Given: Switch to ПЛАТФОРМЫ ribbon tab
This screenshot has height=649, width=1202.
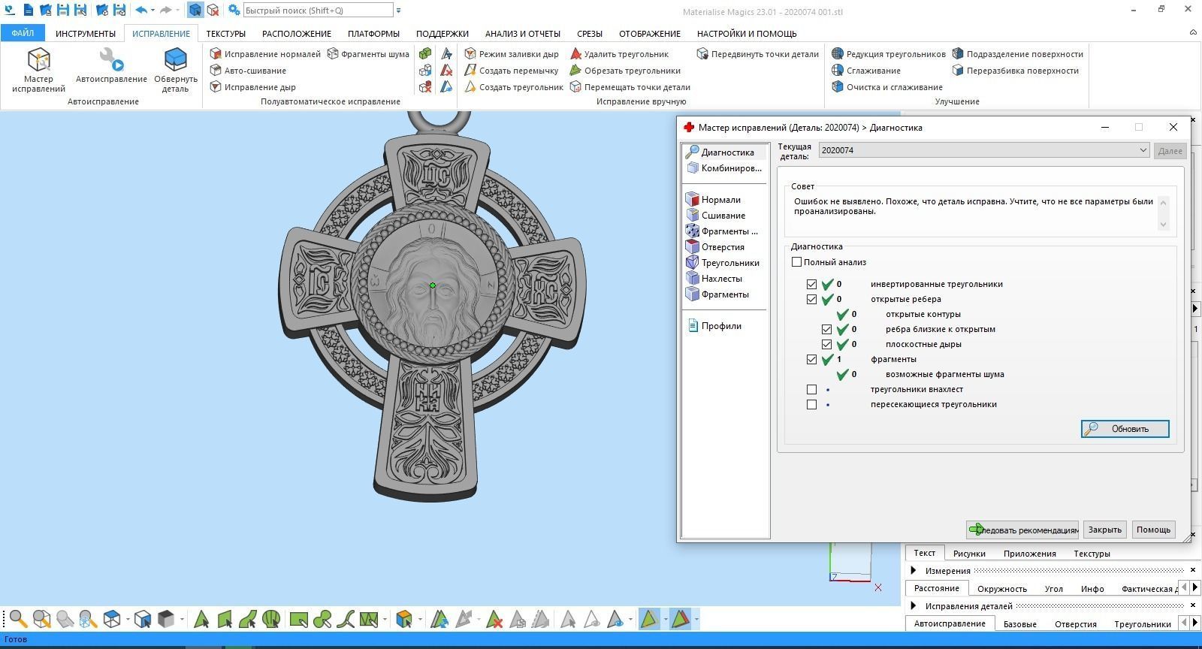Looking at the screenshot, I should tap(373, 34).
